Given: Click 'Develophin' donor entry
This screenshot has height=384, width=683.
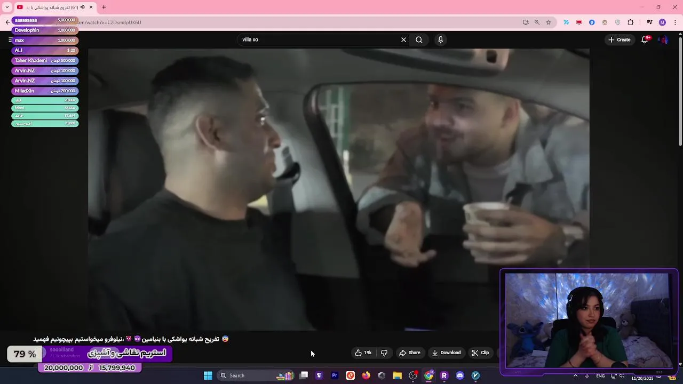Looking at the screenshot, I should [x=45, y=30].
